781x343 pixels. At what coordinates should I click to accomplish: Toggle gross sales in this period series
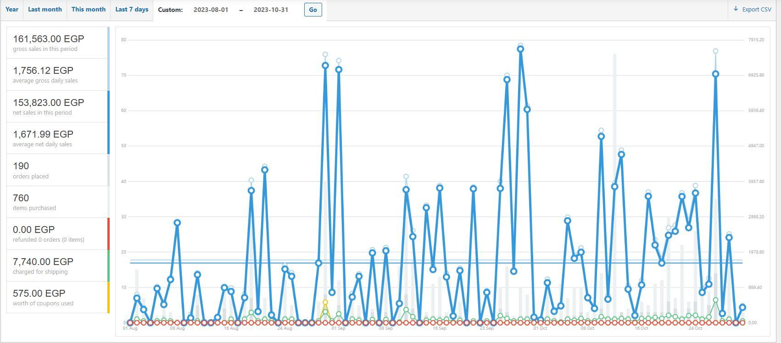(x=58, y=43)
